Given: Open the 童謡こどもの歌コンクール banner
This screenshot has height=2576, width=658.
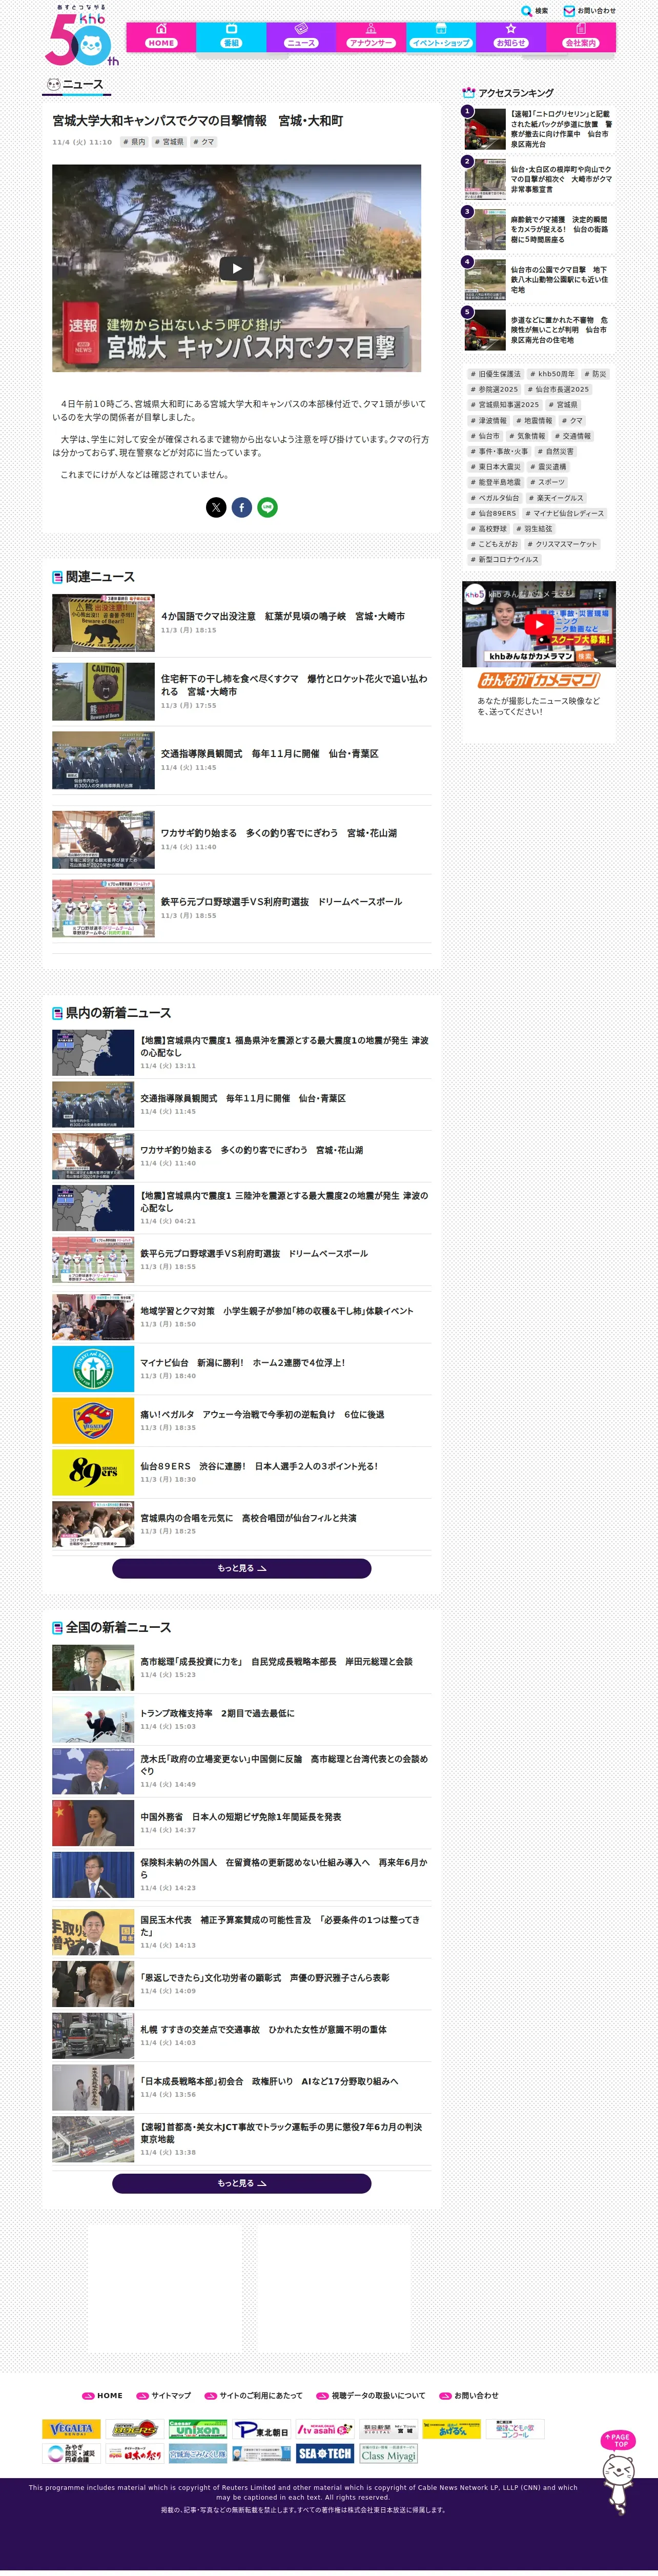Looking at the screenshot, I should [x=515, y=2428].
